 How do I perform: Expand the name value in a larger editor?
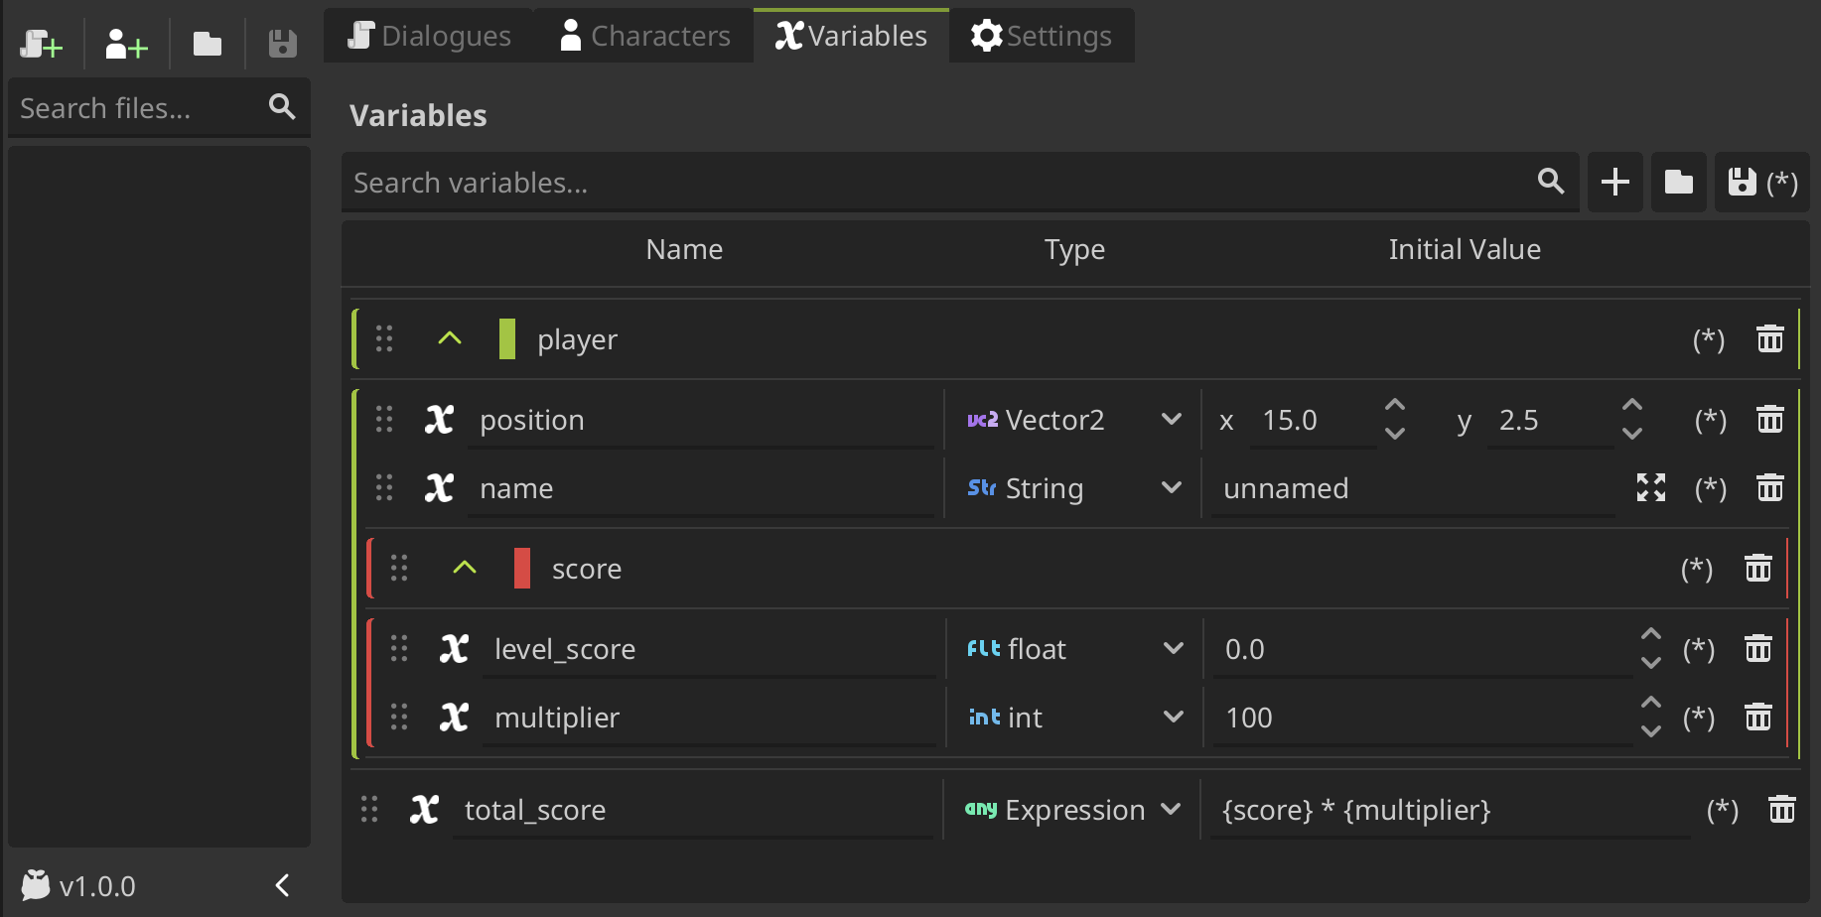[x=1650, y=487]
